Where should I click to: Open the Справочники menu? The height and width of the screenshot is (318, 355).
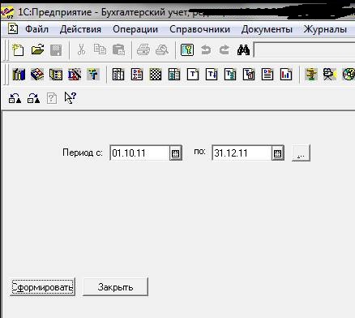pyautogui.click(x=199, y=29)
